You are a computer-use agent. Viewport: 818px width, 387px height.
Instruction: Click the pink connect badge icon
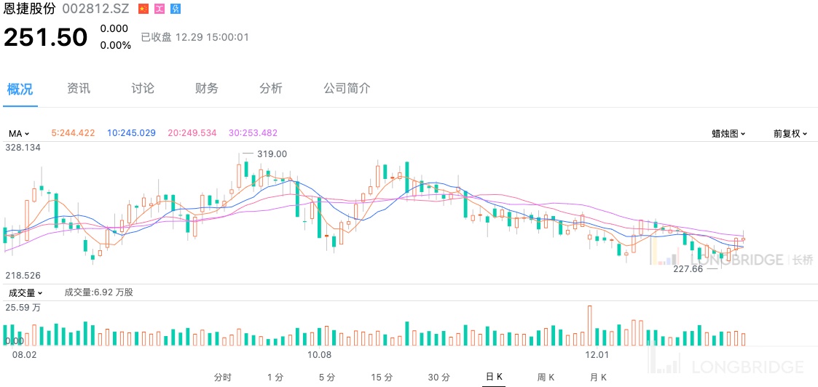[160, 9]
